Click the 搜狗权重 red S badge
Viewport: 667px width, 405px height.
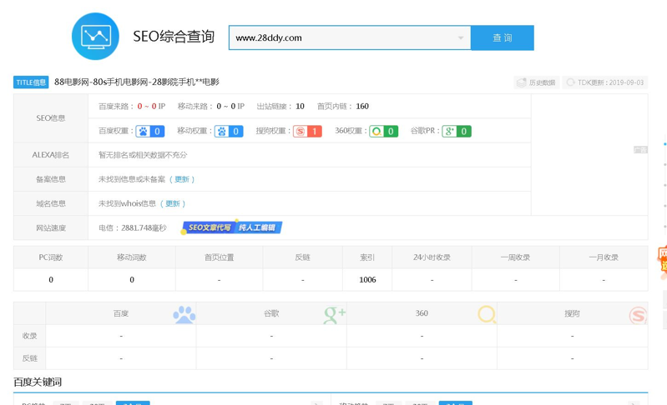[307, 131]
